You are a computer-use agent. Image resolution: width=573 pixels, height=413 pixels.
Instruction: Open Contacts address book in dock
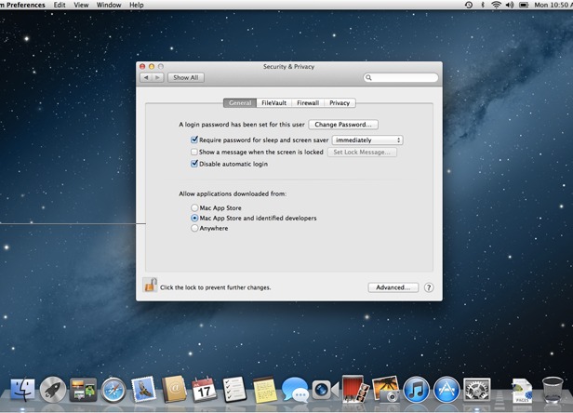[x=174, y=389]
